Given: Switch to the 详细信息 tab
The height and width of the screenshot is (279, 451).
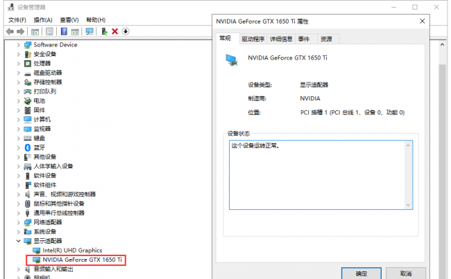Looking at the screenshot, I should 281,39.
